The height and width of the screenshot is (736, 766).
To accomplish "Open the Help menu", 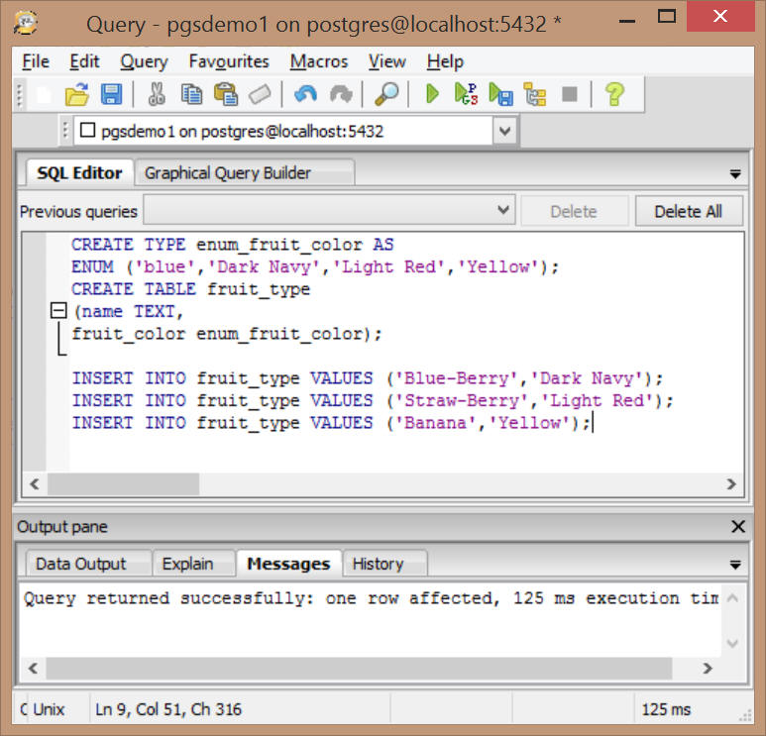I will (x=445, y=61).
